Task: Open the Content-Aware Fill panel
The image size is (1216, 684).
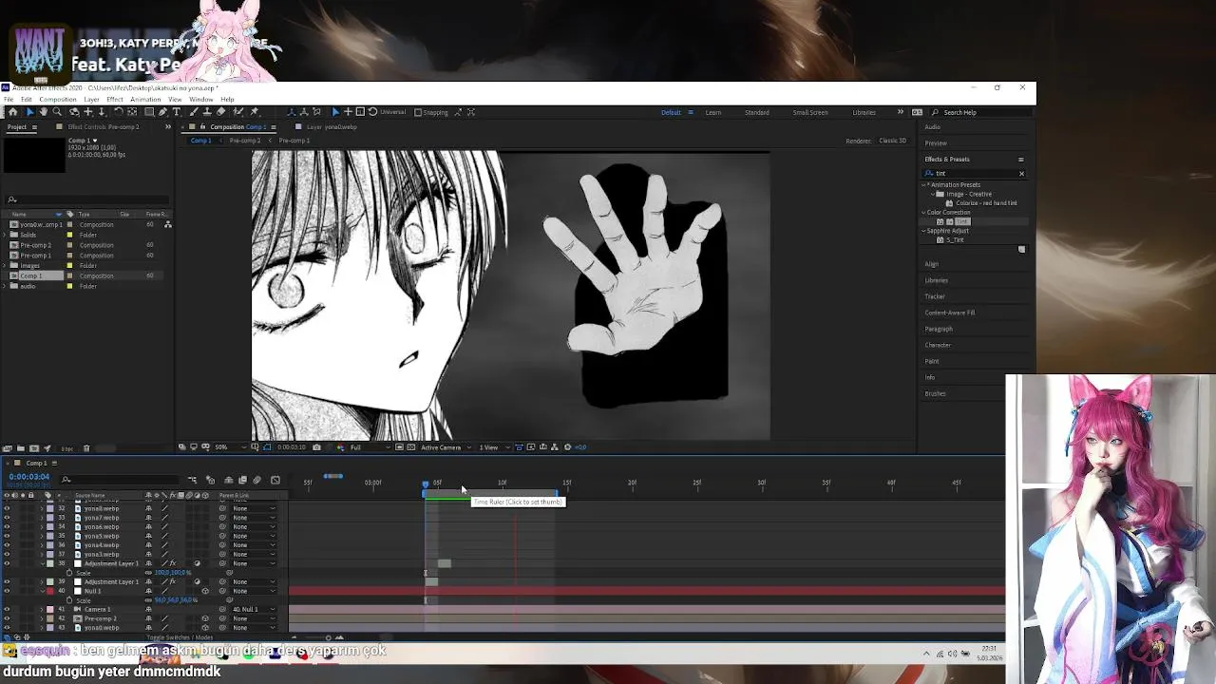Action: pos(950,313)
